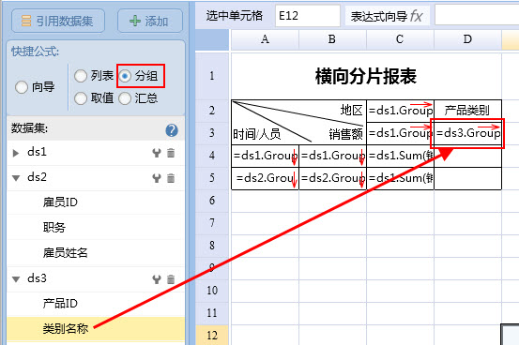Click the =ds2.Group cell in A5
The image size is (519, 345).
coord(265,178)
